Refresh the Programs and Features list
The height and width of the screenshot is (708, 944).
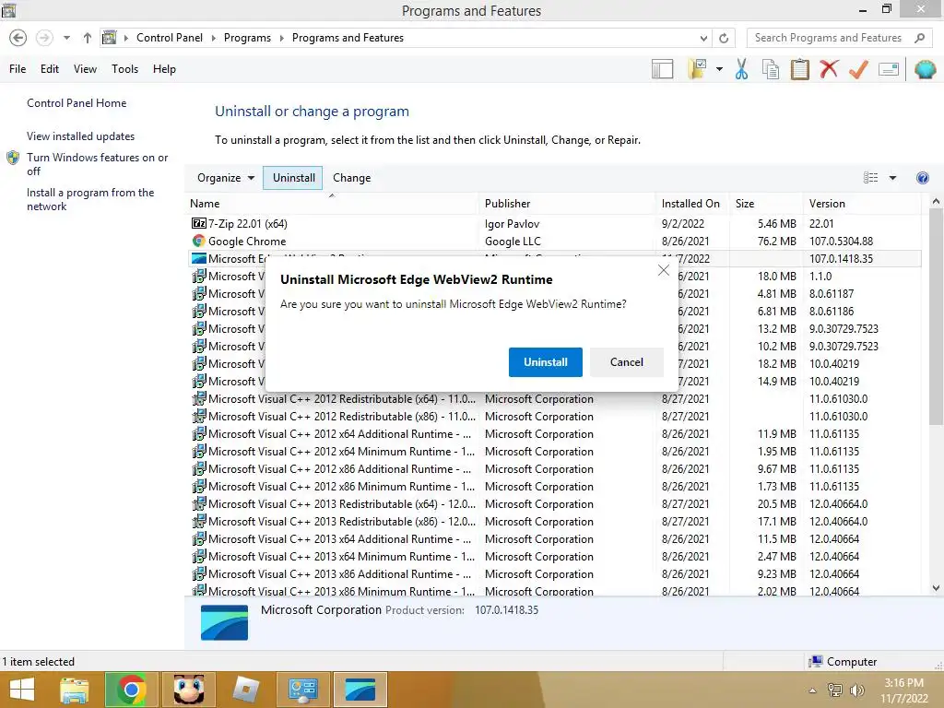pos(724,38)
